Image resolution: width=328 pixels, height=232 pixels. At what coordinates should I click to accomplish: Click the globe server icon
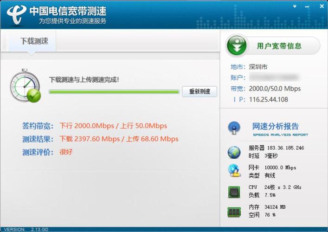[234, 152]
